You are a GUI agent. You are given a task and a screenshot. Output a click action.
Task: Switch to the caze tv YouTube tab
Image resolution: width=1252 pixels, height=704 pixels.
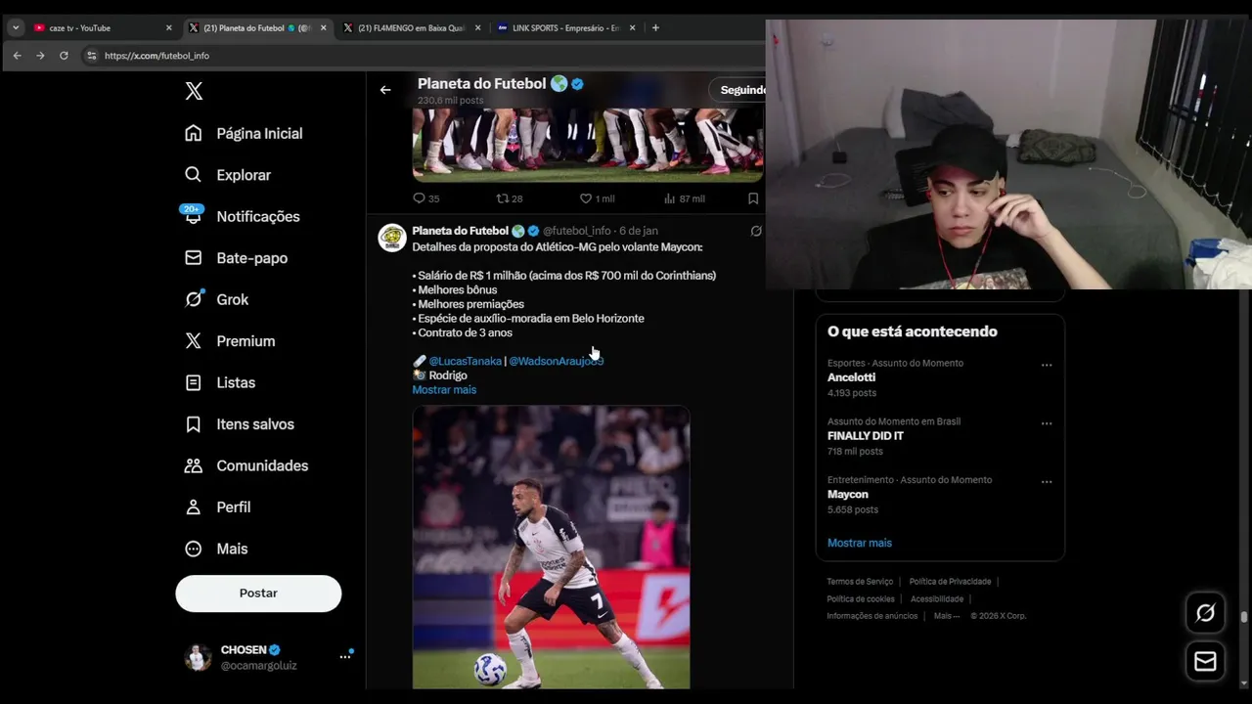[x=102, y=27]
